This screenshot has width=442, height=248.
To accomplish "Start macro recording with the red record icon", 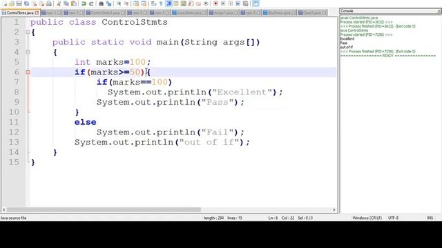I will [x=215, y=3].
